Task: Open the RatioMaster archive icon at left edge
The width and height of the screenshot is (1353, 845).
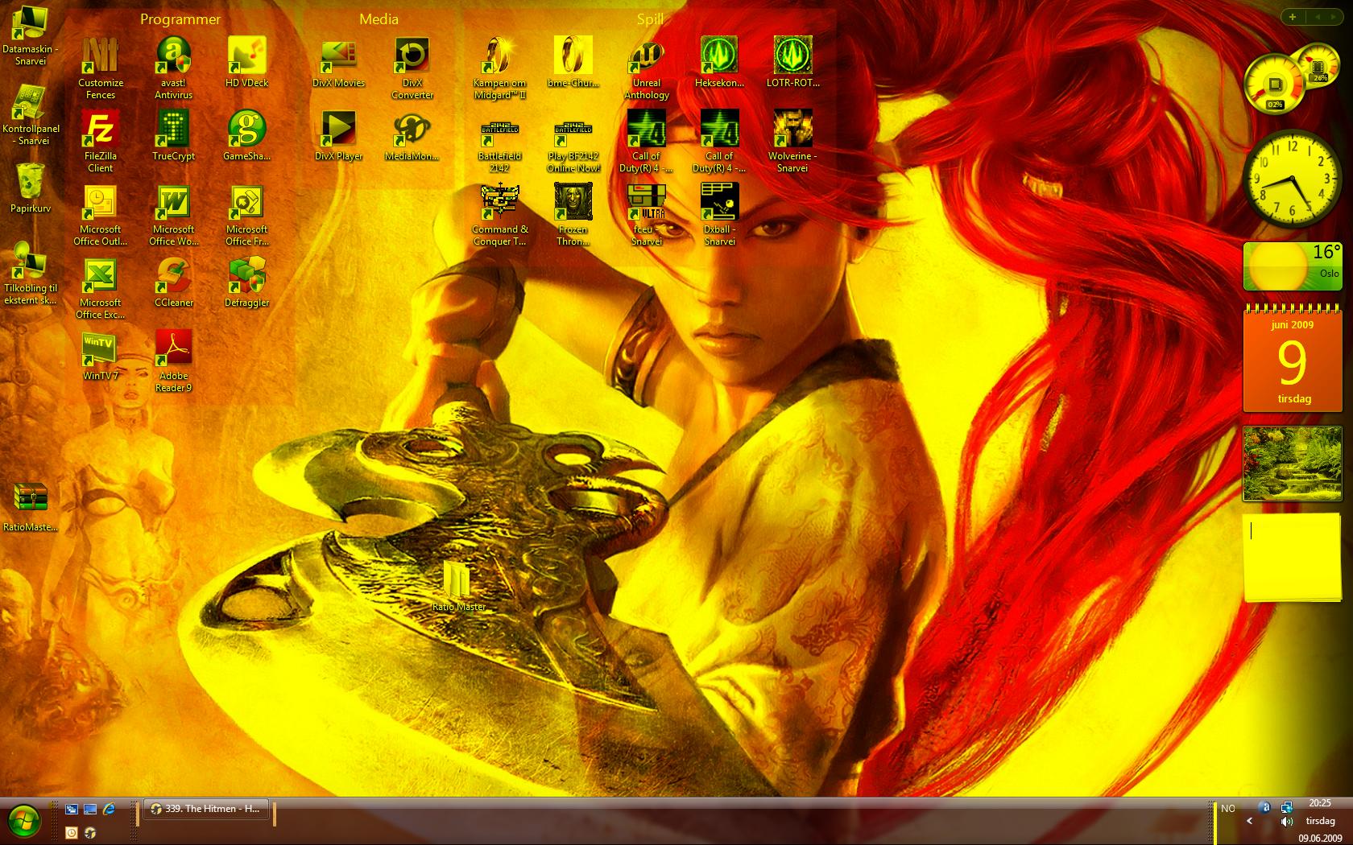Action: click(x=30, y=507)
